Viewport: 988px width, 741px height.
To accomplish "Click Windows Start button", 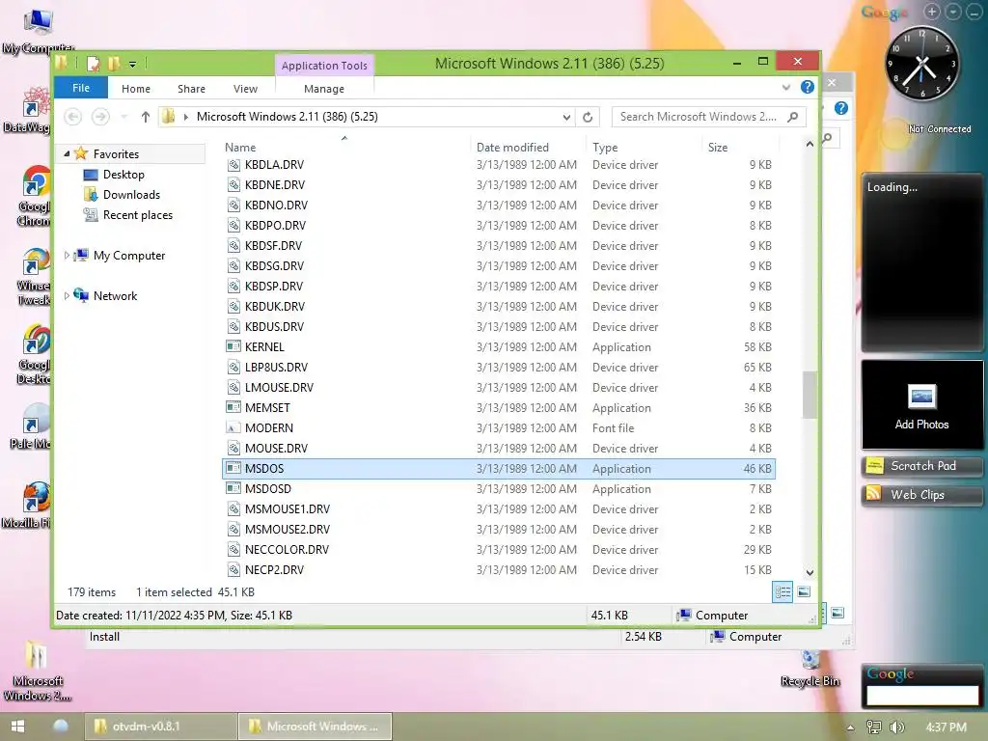I will 17,727.
